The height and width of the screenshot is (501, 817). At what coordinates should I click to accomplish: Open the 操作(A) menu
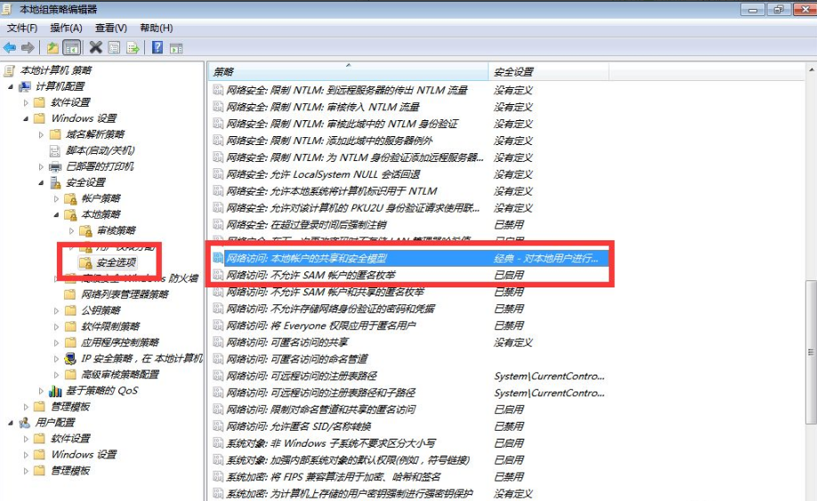tap(66, 28)
